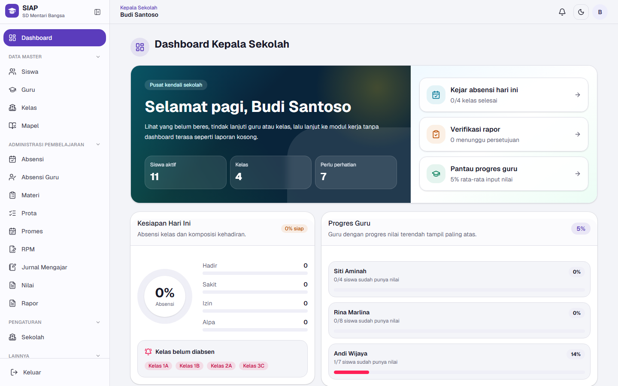Collapse the DATA MASTER section chevron
The image size is (618, 386).
(x=98, y=57)
